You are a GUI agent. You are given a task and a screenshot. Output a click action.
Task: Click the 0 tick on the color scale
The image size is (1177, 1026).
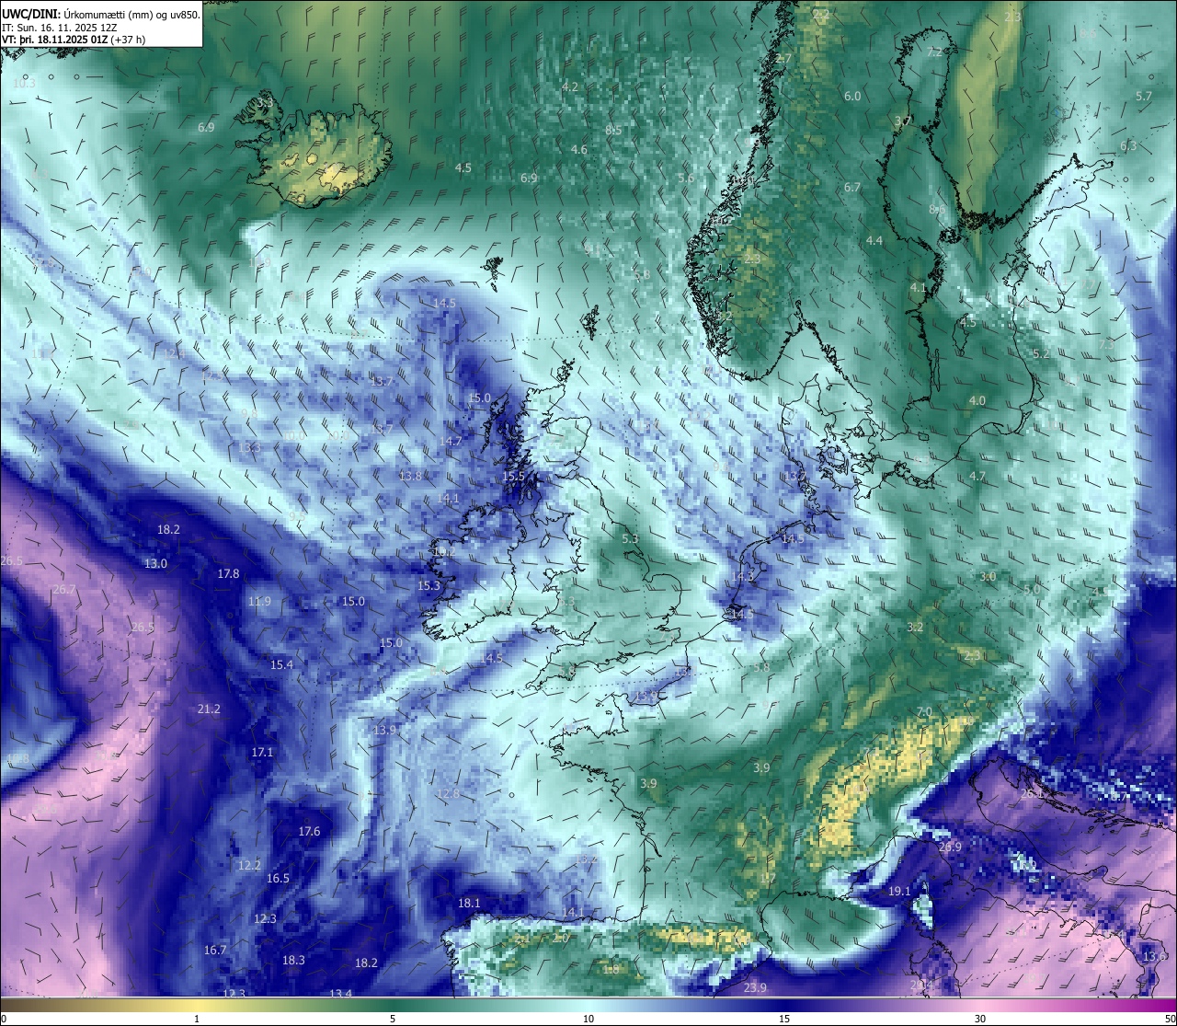(x=4, y=1019)
